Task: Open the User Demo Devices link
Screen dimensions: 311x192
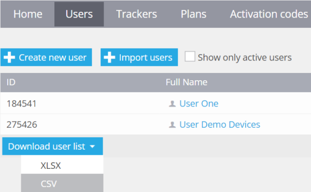Action: (x=220, y=125)
